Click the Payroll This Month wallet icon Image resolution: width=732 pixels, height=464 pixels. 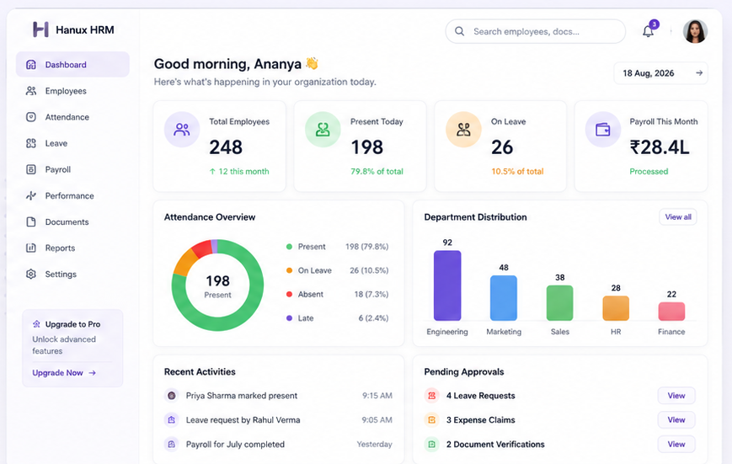click(x=603, y=130)
